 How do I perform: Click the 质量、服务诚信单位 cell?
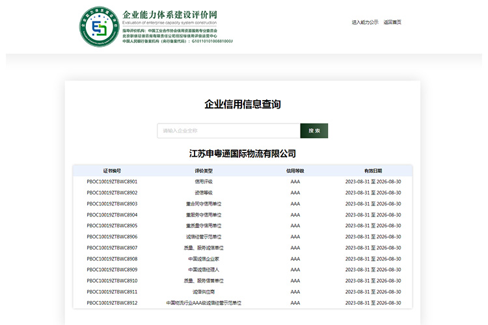pos(204,248)
